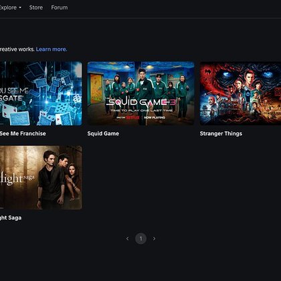The image size is (281, 281).
Task: Open the Stranger Things poster thumbnail
Action: pos(240,94)
